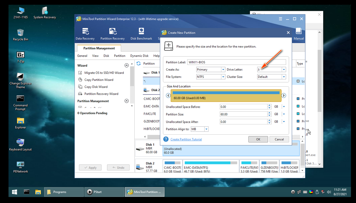Click the refresh icon beside Partition column
The width and height of the screenshot is (356, 203).
tap(139, 64)
